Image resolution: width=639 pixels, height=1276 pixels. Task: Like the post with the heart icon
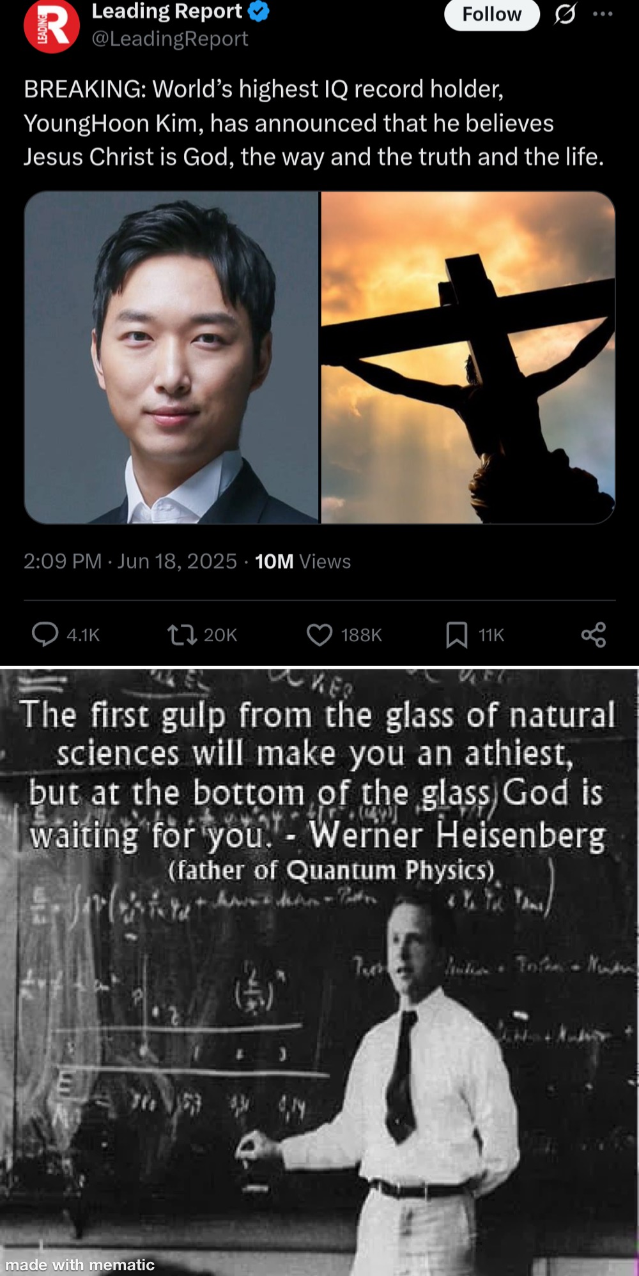tap(319, 635)
